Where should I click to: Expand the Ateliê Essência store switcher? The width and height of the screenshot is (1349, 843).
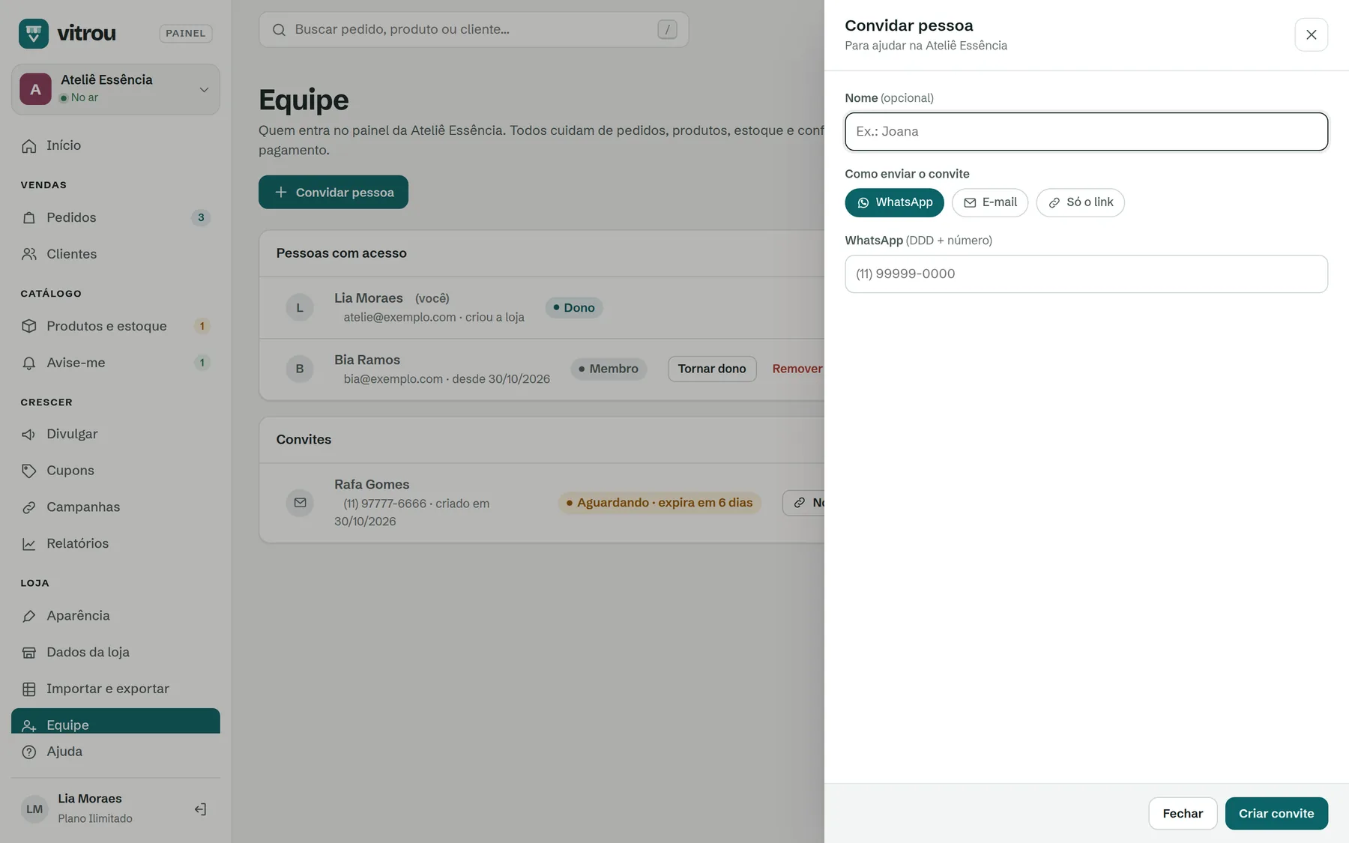115,89
